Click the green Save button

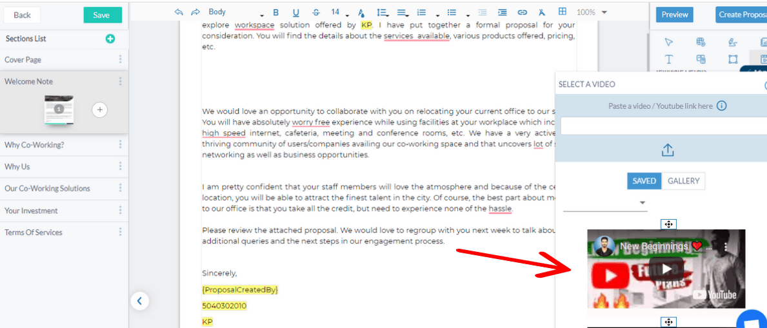pyautogui.click(x=101, y=15)
